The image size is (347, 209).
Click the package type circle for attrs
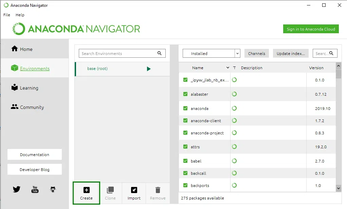234,147
